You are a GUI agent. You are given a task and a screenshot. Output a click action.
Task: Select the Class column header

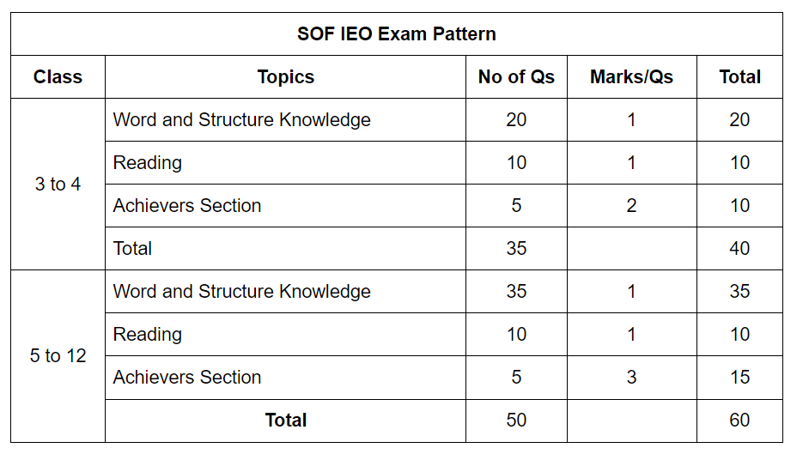pyautogui.click(x=58, y=77)
